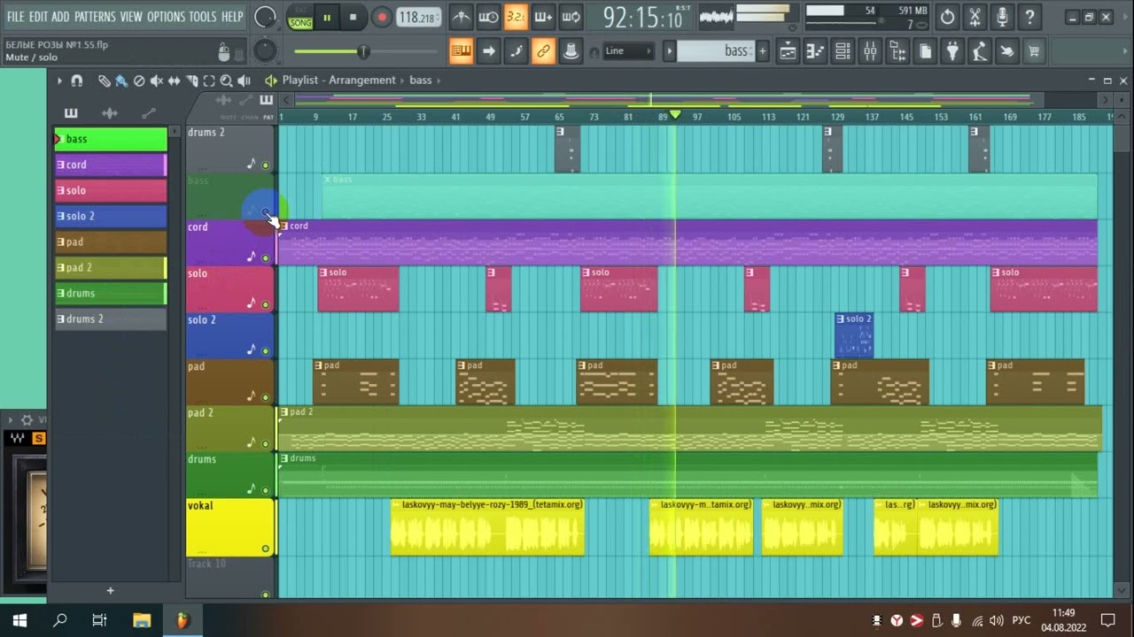This screenshot has height=637, width=1134.
Task: Select the solo 2 clip in playlist
Action: 854,335
